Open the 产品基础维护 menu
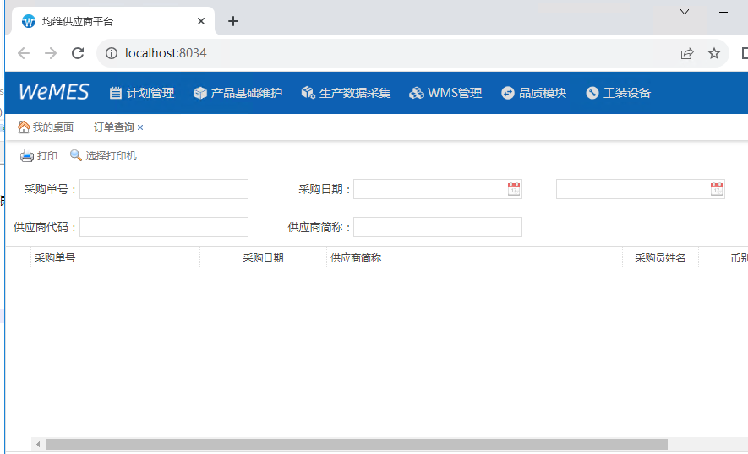This screenshot has height=454, width=748. click(238, 93)
